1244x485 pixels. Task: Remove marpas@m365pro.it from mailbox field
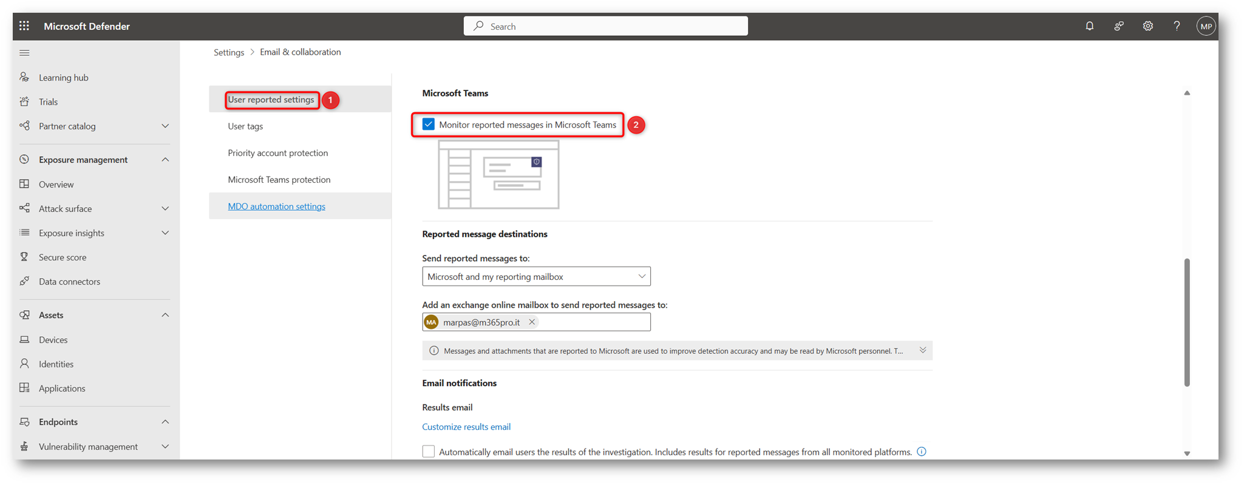[x=532, y=322]
